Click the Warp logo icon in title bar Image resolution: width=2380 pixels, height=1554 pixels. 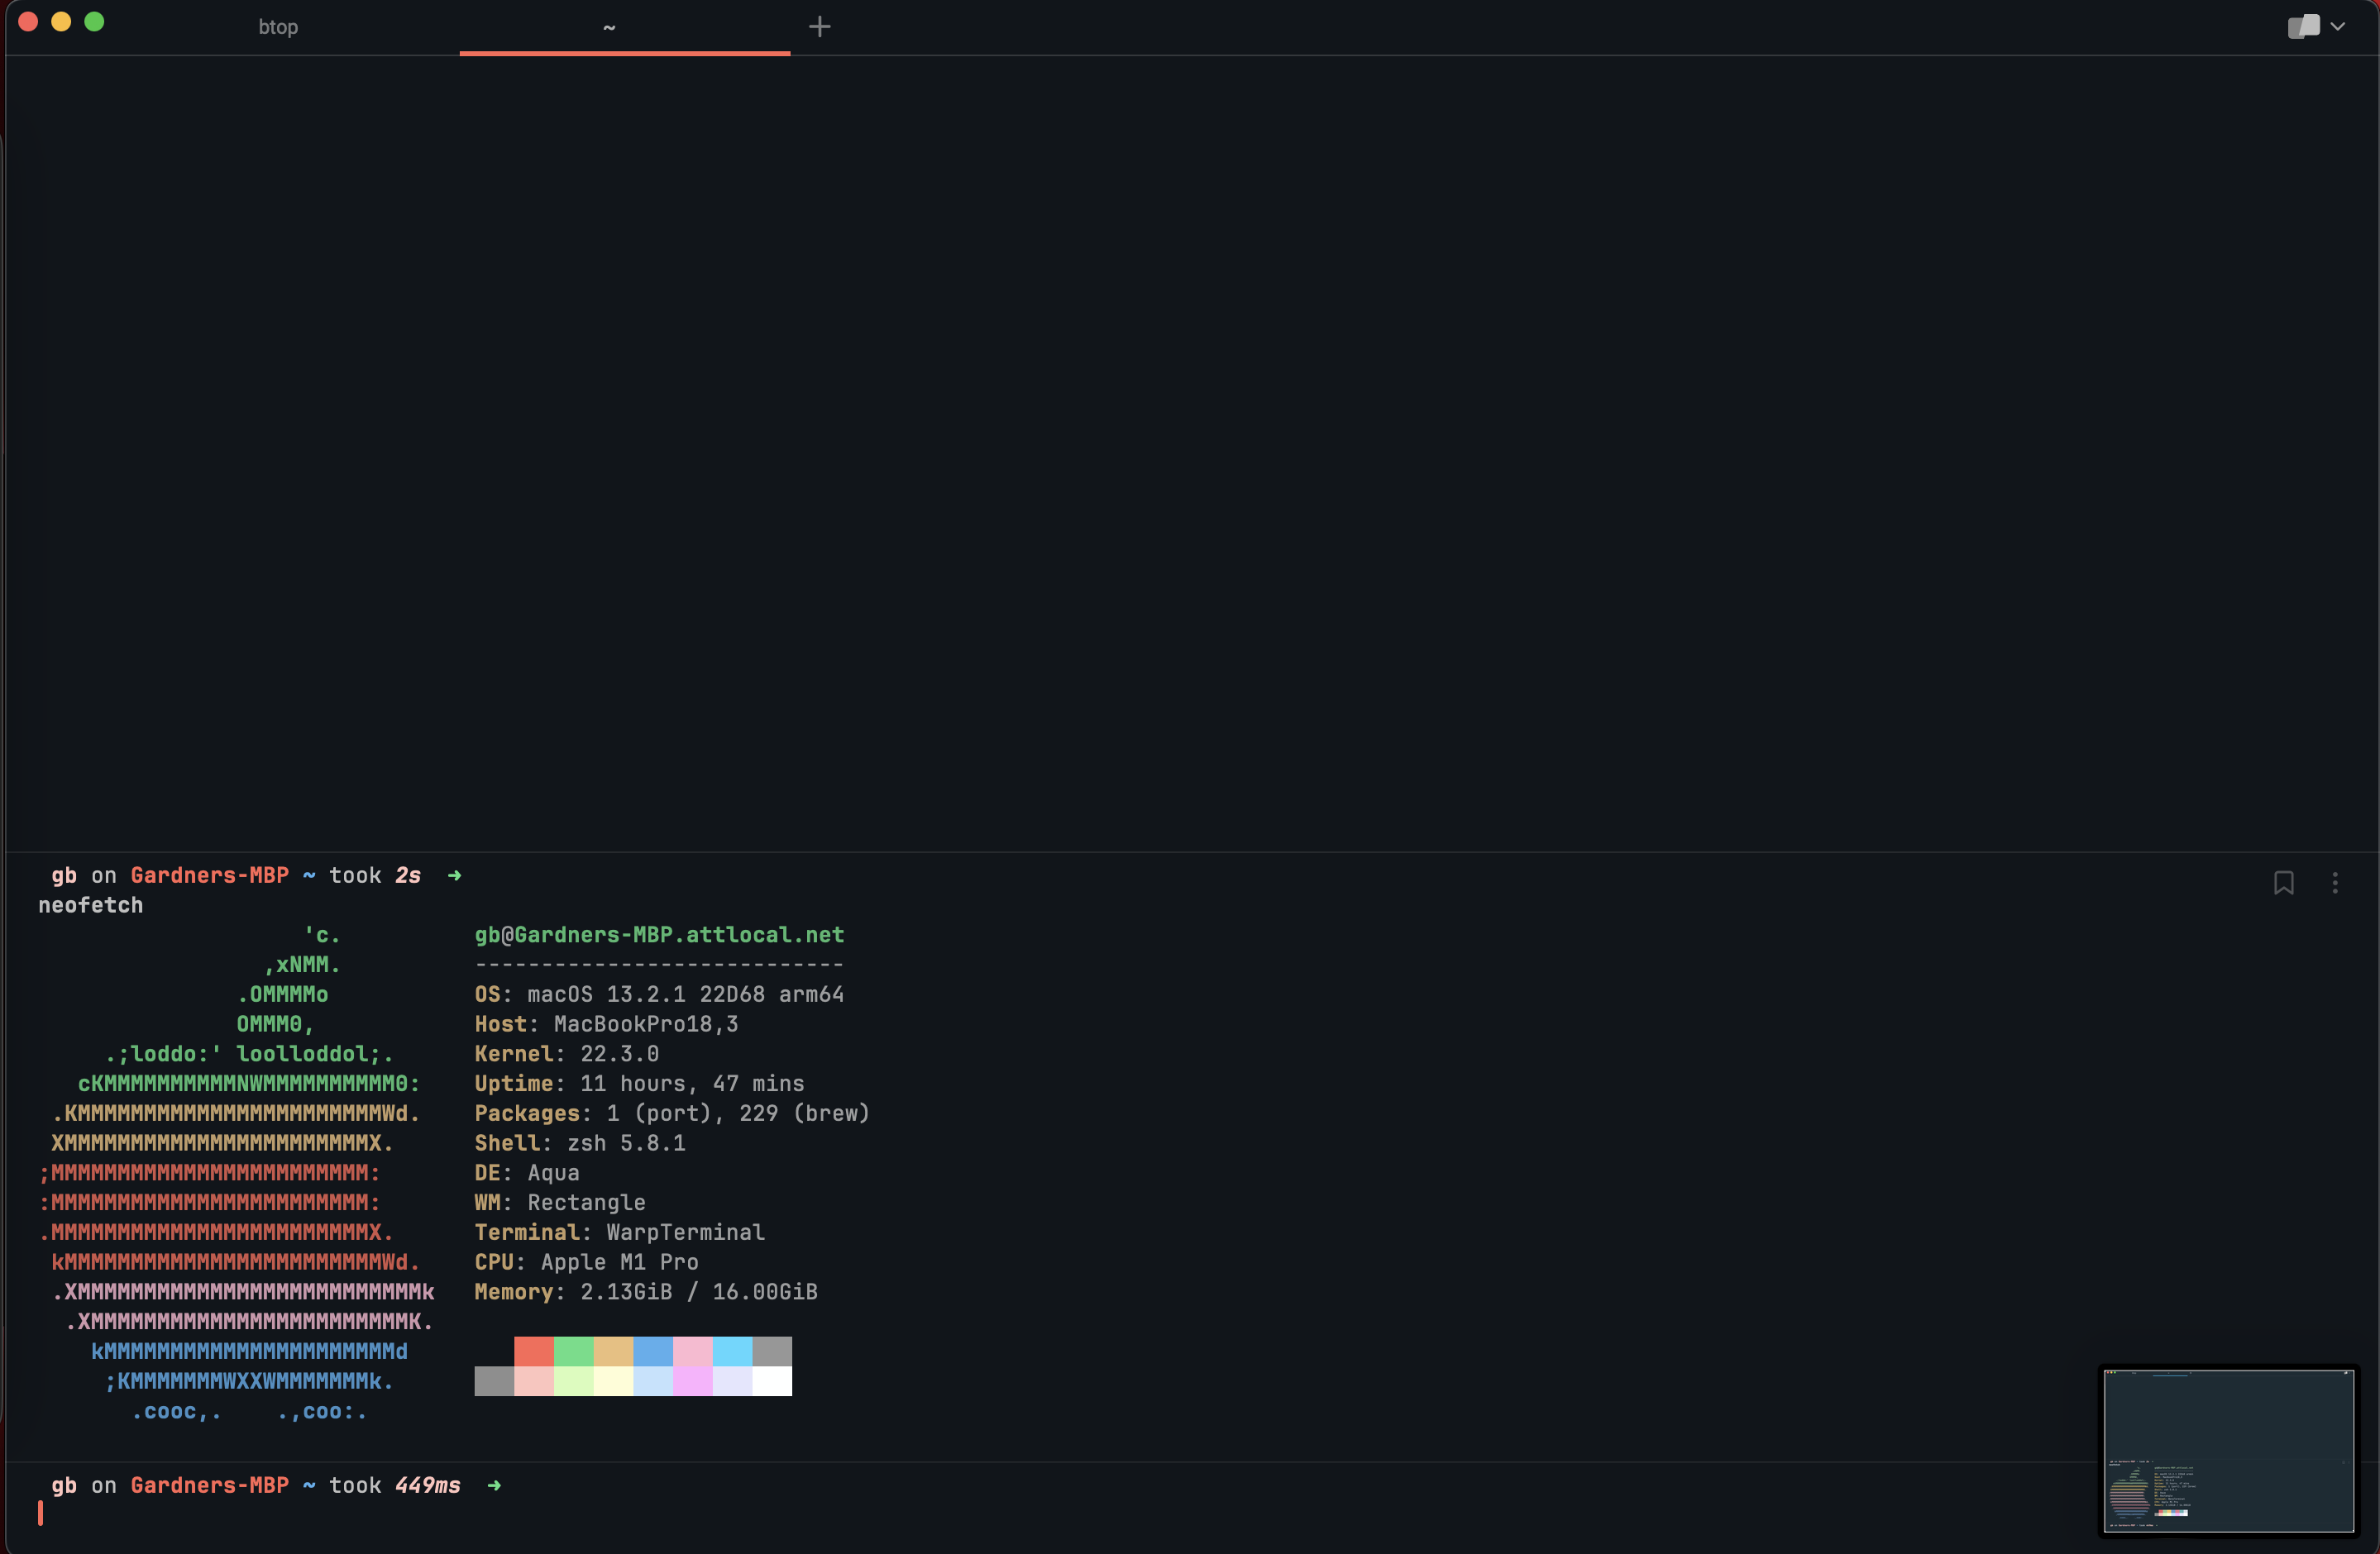(2303, 26)
